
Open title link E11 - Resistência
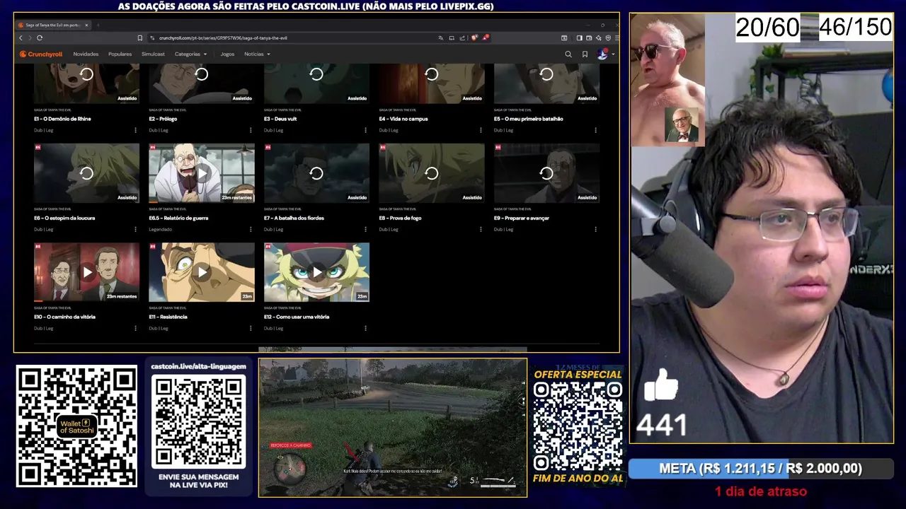(x=168, y=317)
